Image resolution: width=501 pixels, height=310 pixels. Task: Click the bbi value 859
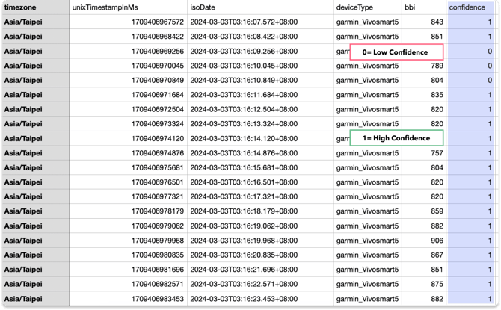pyautogui.click(x=424, y=211)
